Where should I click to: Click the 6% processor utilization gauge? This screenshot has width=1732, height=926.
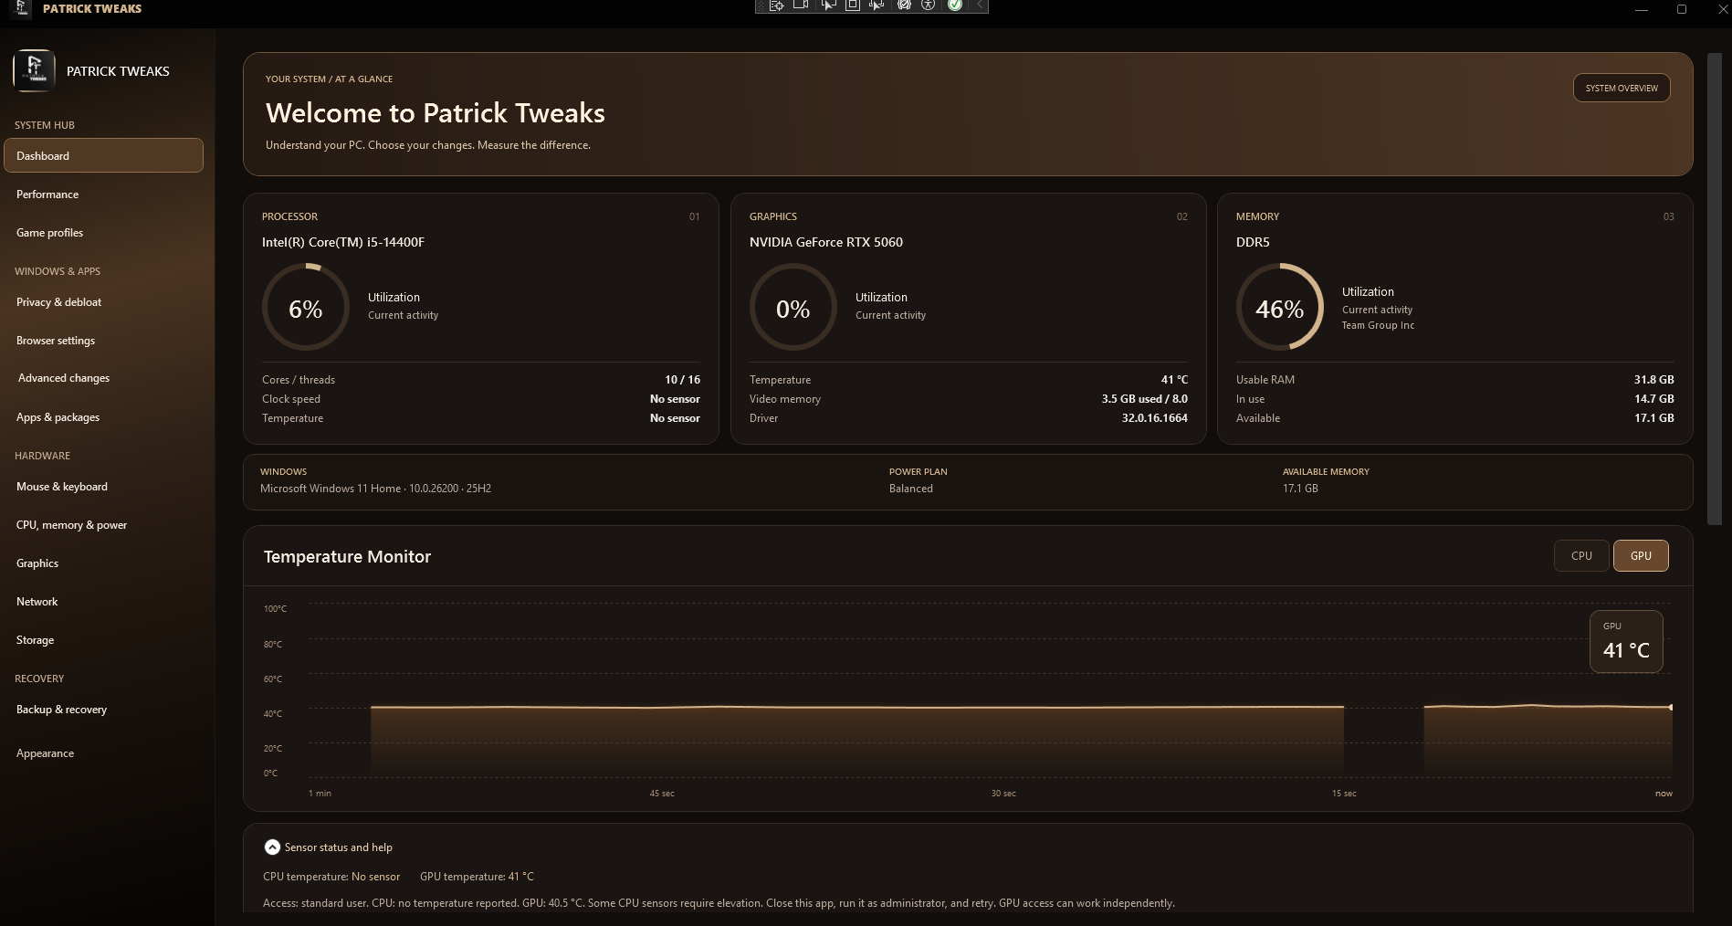tap(306, 308)
